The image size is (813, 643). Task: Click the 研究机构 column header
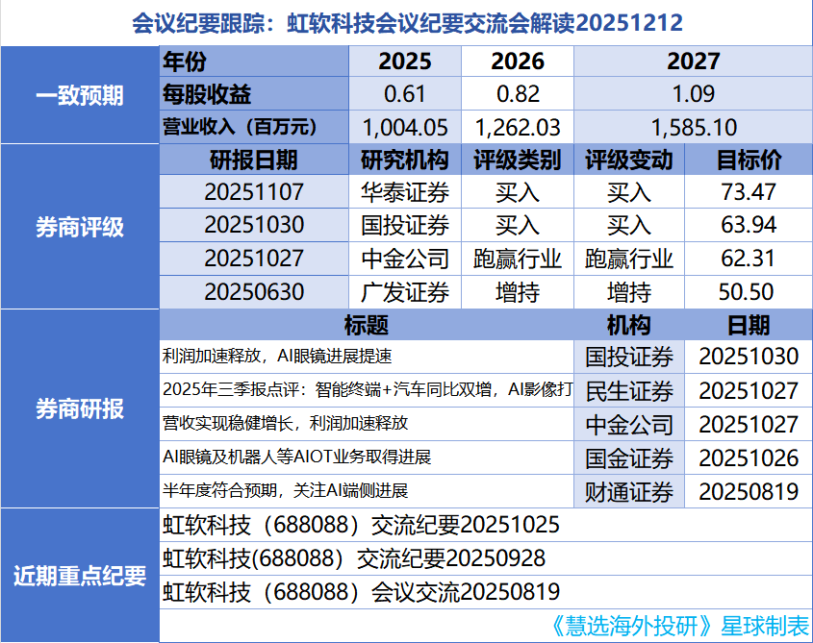click(405, 161)
